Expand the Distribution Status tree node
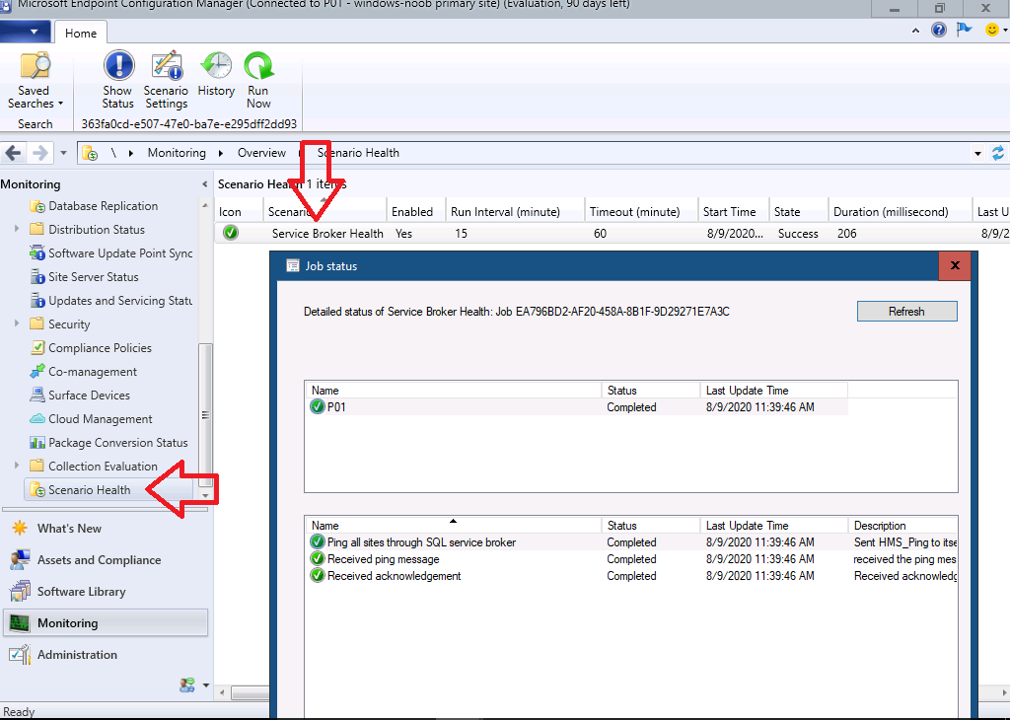 pos(17,229)
